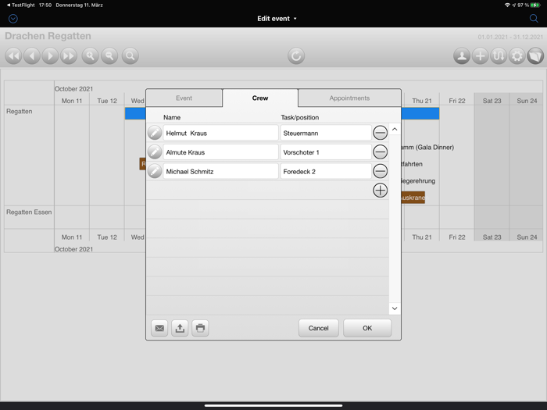This screenshot has height=410, width=547.
Task: Click the Helmut Kraus name field
Action: coord(220,133)
